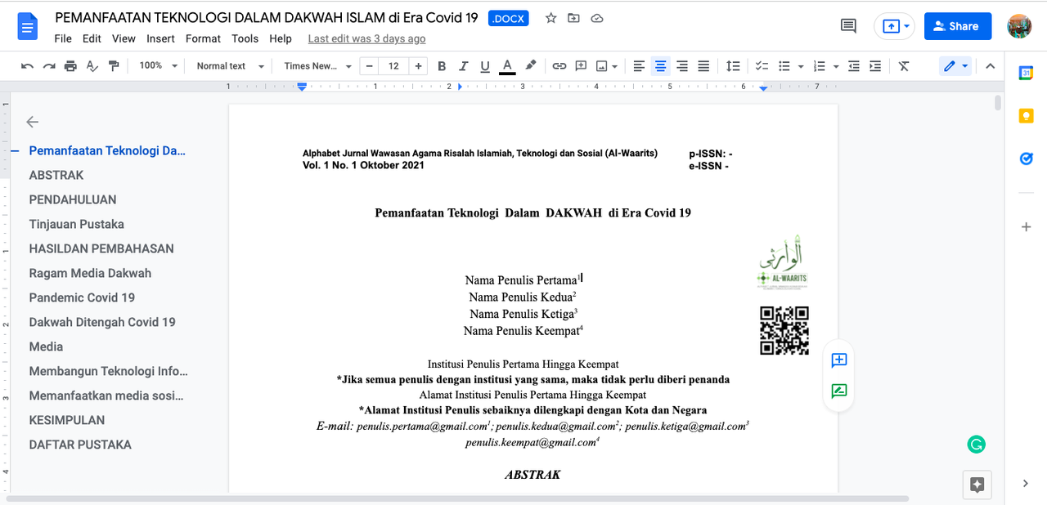Activate the Paint format roller
Viewport: 1047px width, 505px height.
(x=114, y=66)
